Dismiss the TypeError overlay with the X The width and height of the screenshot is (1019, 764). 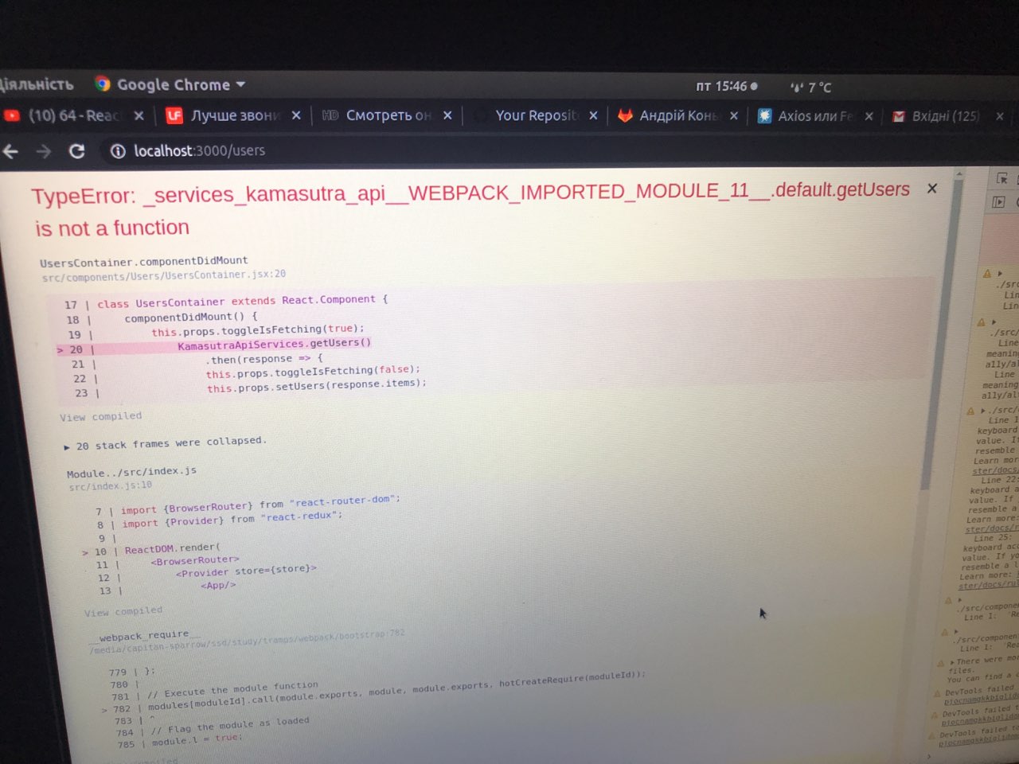click(932, 189)
